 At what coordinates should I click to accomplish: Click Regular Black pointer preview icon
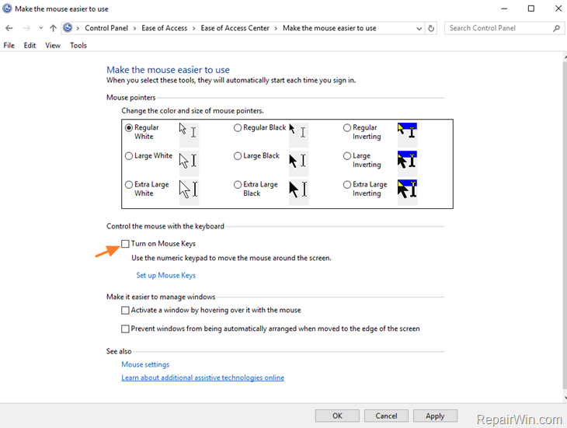coord(298,134)
